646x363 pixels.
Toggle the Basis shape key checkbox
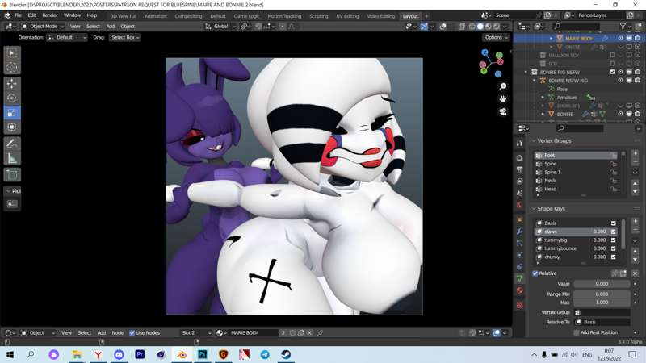coord(614,223)
